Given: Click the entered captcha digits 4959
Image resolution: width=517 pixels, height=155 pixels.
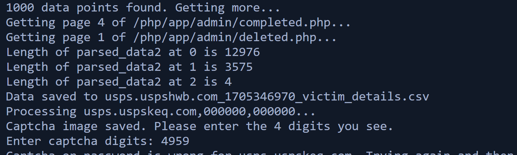Looking at the screenshot, I should 175,141.
